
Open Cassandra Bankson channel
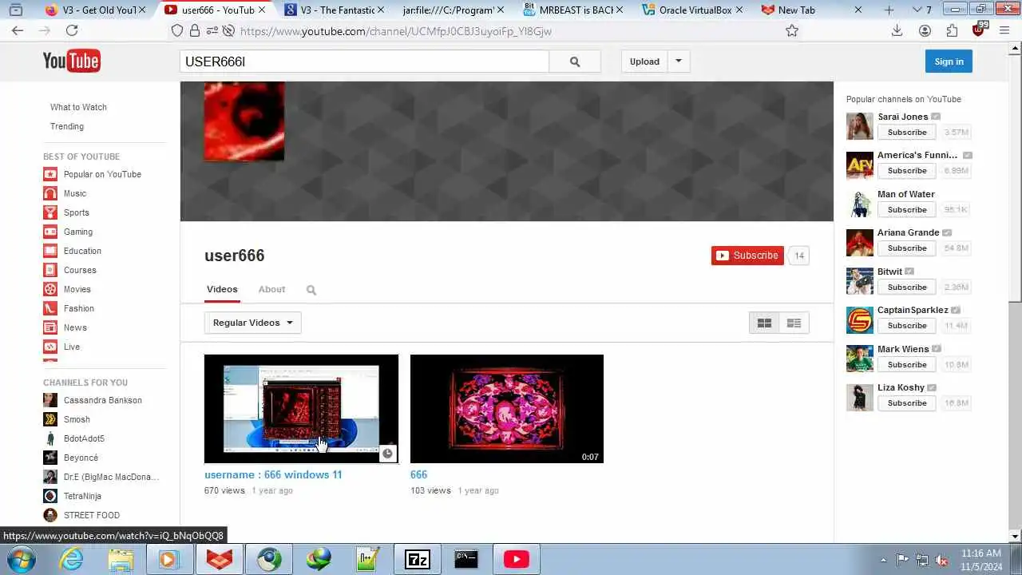(x=103, y=400)
